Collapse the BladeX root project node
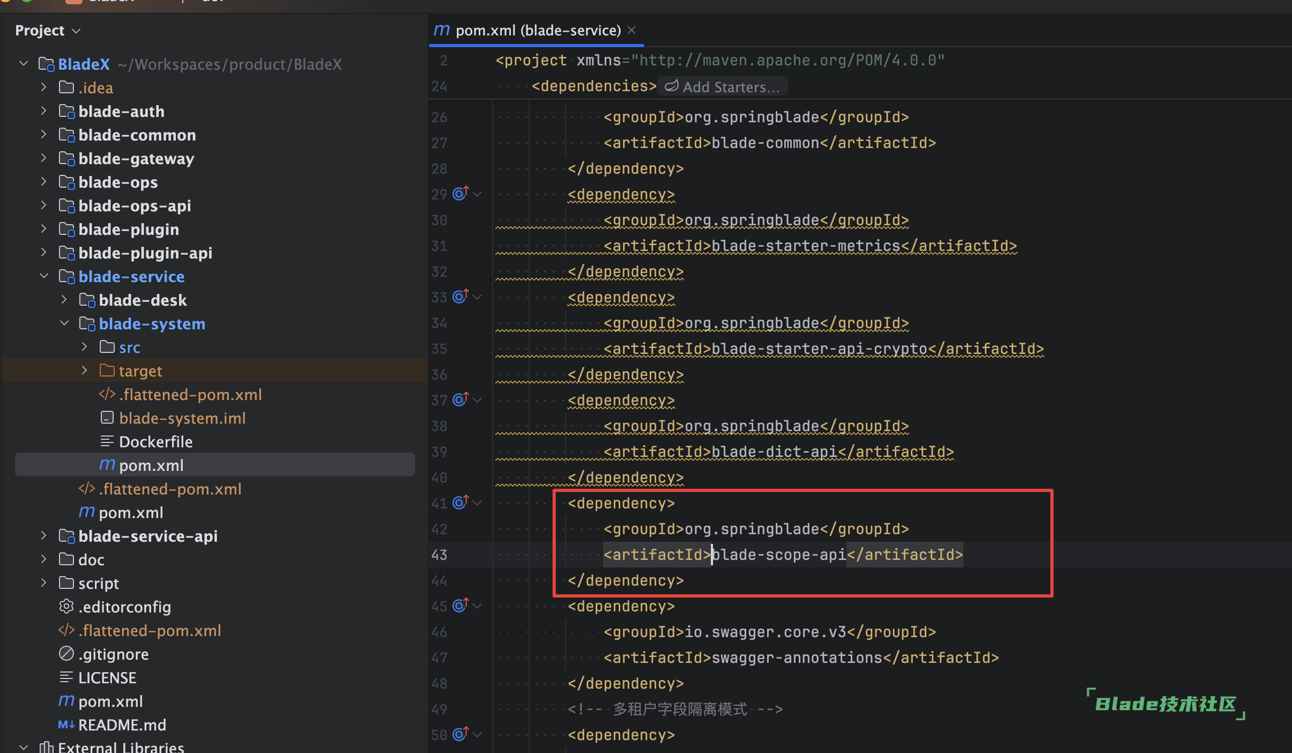The image size is (1292, 753). (x=24, y=64)
